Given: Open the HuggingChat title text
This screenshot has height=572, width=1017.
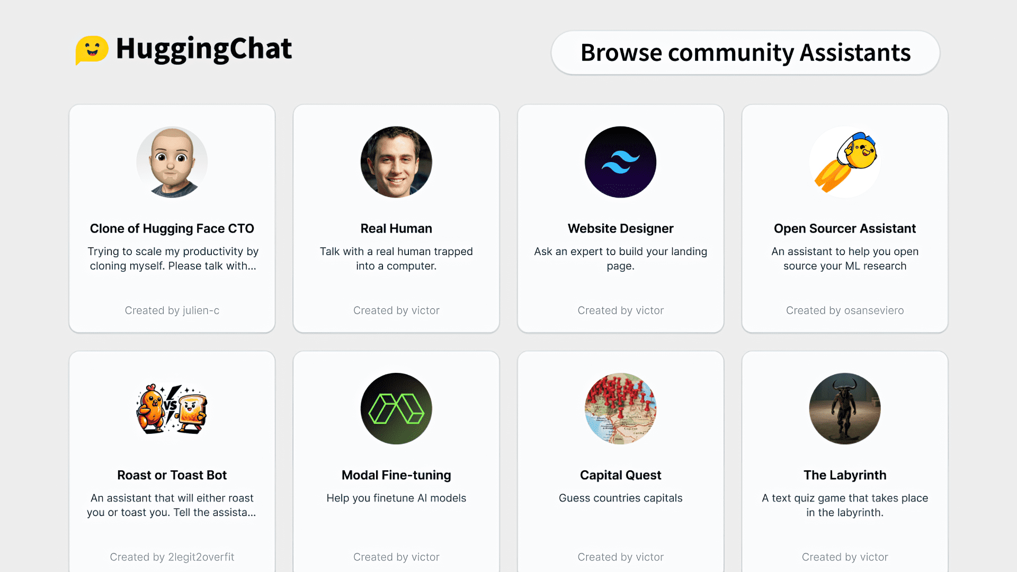Looking at the screenshot, I should pyautogui.click(x=204, y=49).
